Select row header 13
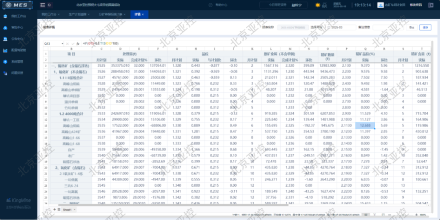Viewport: 440px width, 220px height. coord(46,126)
